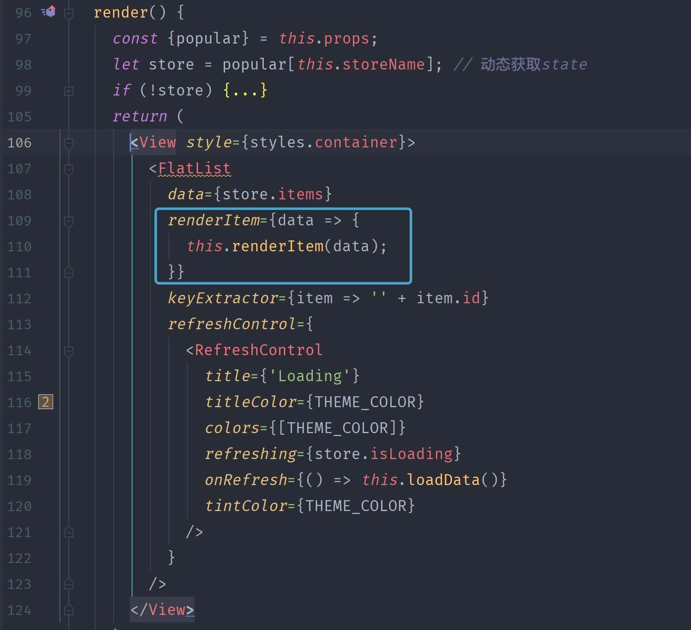
Task: Click store.items in the data attribute
Action: coord(273,194)
